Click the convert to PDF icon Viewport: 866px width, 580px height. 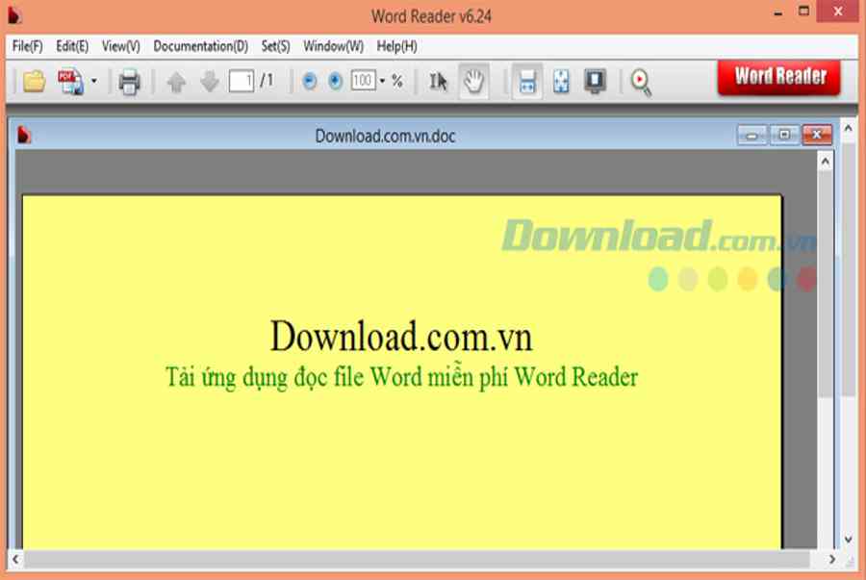pos(69,82)
